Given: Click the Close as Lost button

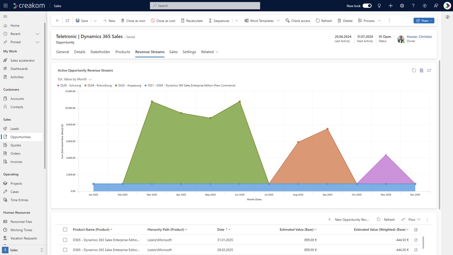Looking at the screenshot, I should [x=163, y=21].
